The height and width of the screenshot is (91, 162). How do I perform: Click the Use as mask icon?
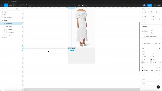(83, 5)
